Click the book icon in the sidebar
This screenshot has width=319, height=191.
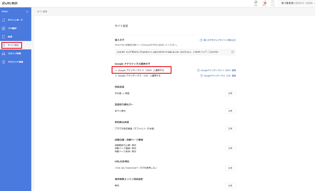click(x=3, y=37)
